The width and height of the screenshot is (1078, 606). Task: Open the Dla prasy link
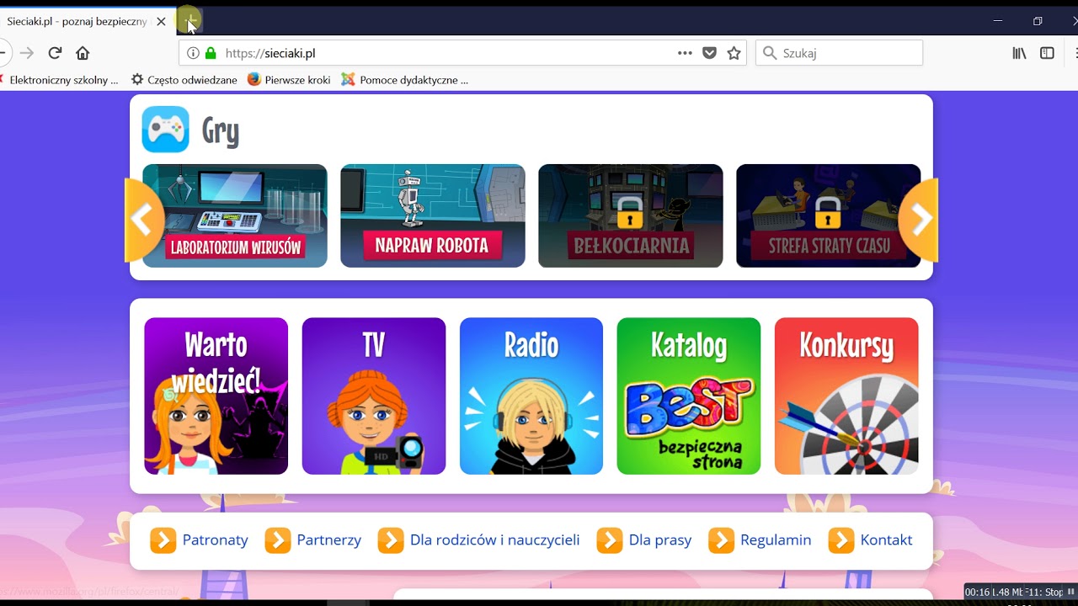660,540
